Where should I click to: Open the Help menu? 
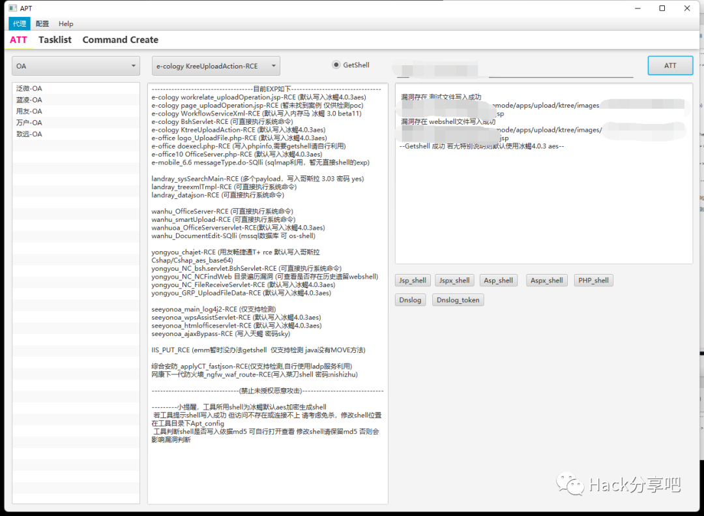tap(65, 23)
